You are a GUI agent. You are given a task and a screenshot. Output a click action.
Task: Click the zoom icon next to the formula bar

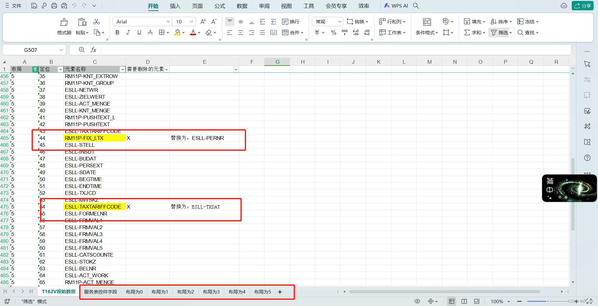click(x=82, y=50)
